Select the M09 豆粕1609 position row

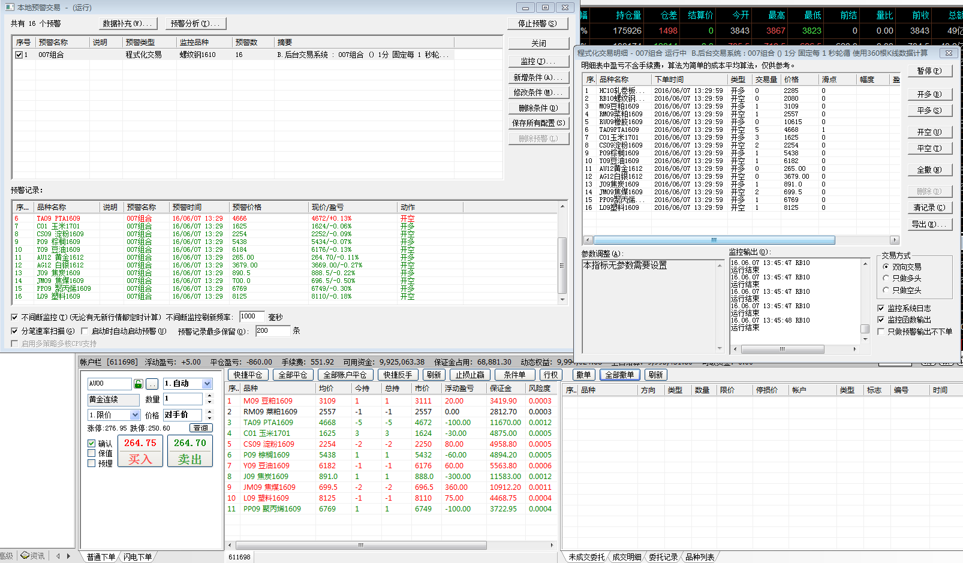pos(390,401)
